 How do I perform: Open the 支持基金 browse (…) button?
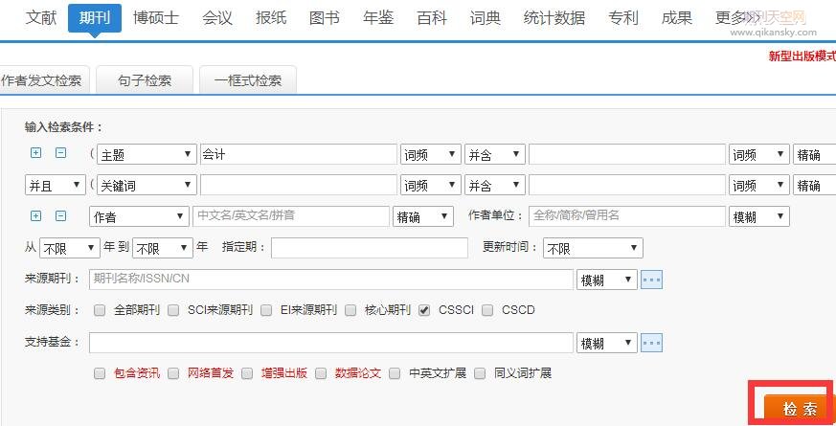651,343
